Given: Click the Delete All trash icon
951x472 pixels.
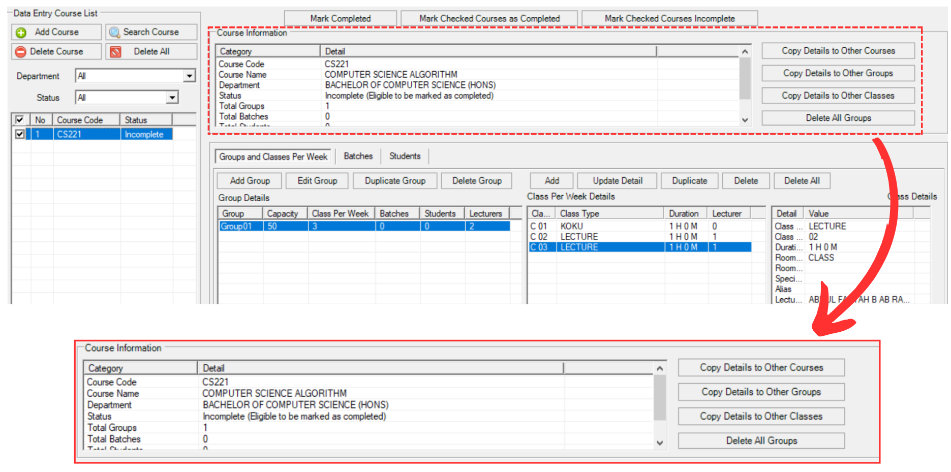Looking at the screenshot, I should tap(115, 52).
